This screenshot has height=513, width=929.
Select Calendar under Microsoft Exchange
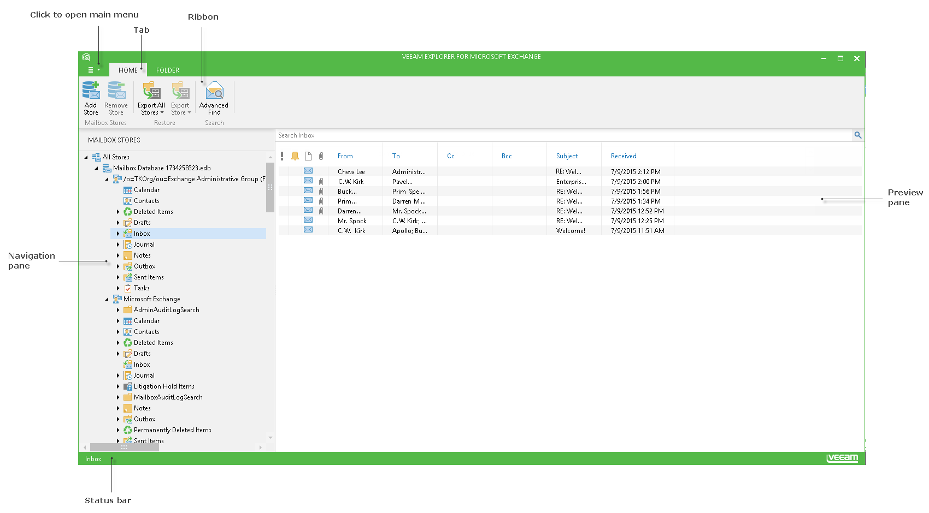click(147, 321)
